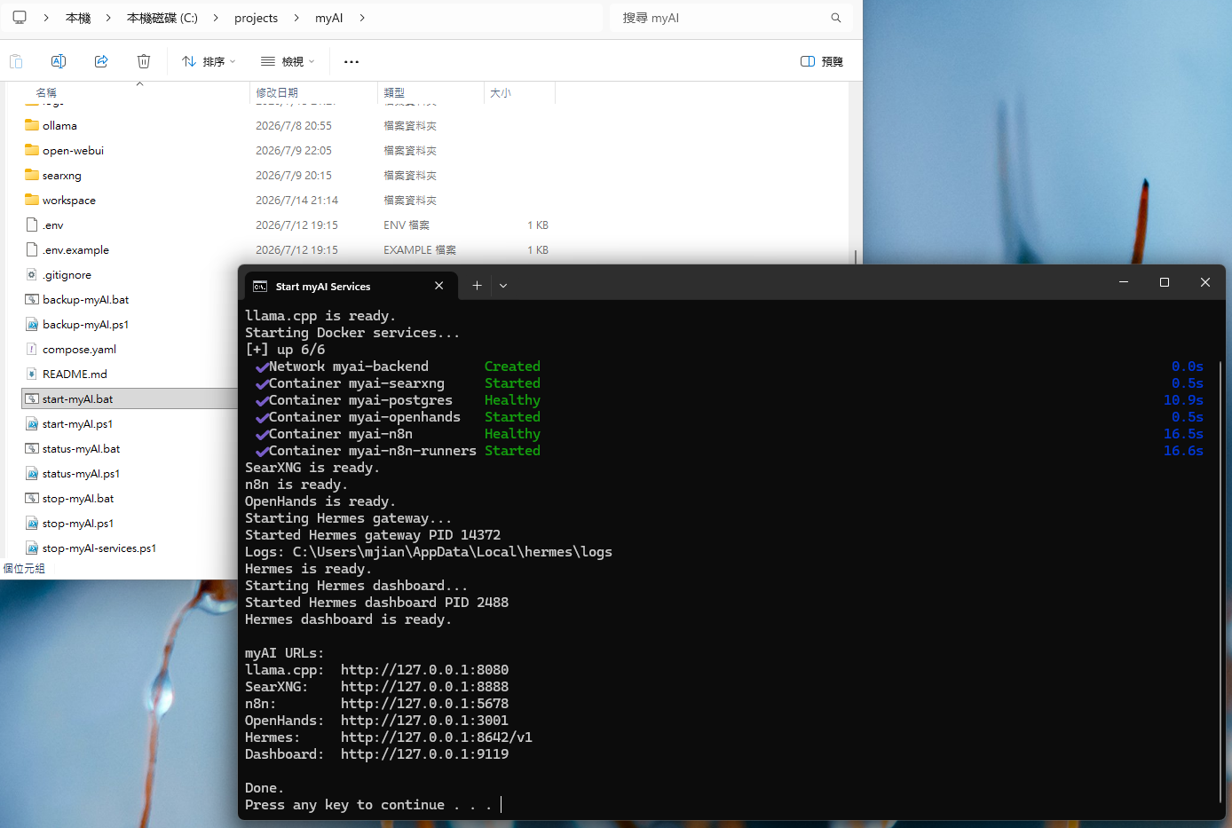This screenshot has height=828, width=1232.
Task: Select the open-webui folder icon
Action: tap(32, 150)
